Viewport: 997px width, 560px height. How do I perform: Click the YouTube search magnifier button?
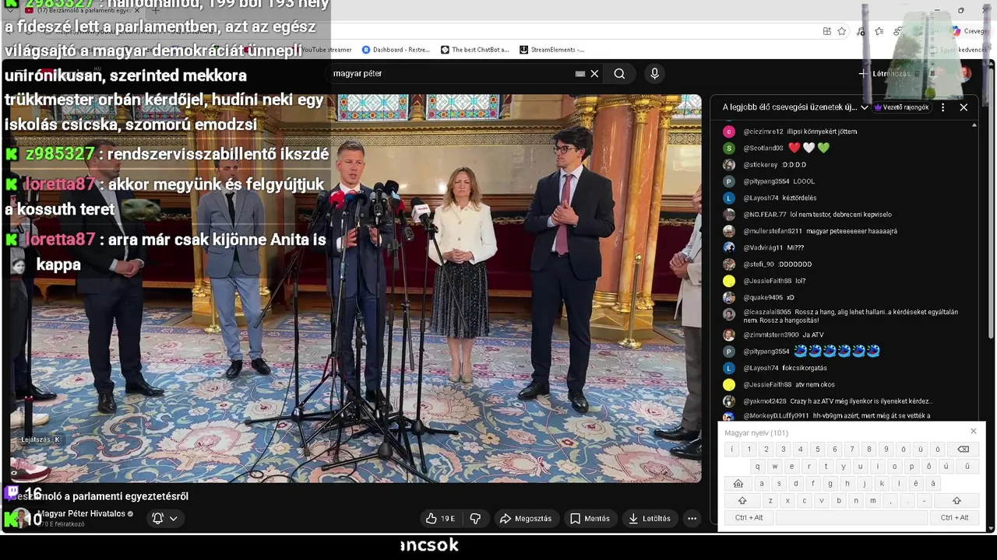coord(619,73)
